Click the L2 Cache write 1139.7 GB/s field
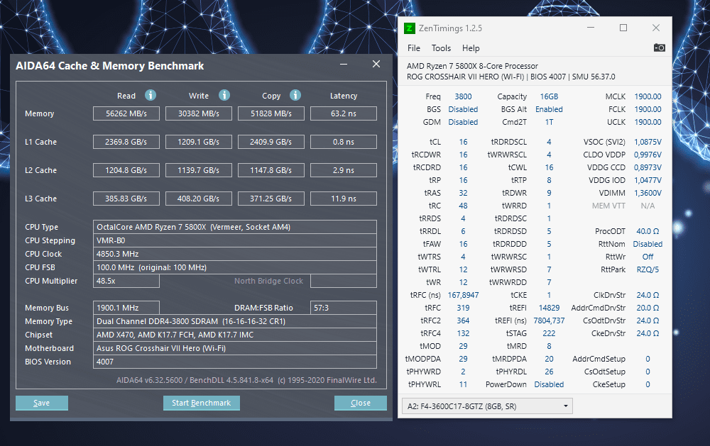Screen dimensions: 710x446 click(x=199, y=170)
